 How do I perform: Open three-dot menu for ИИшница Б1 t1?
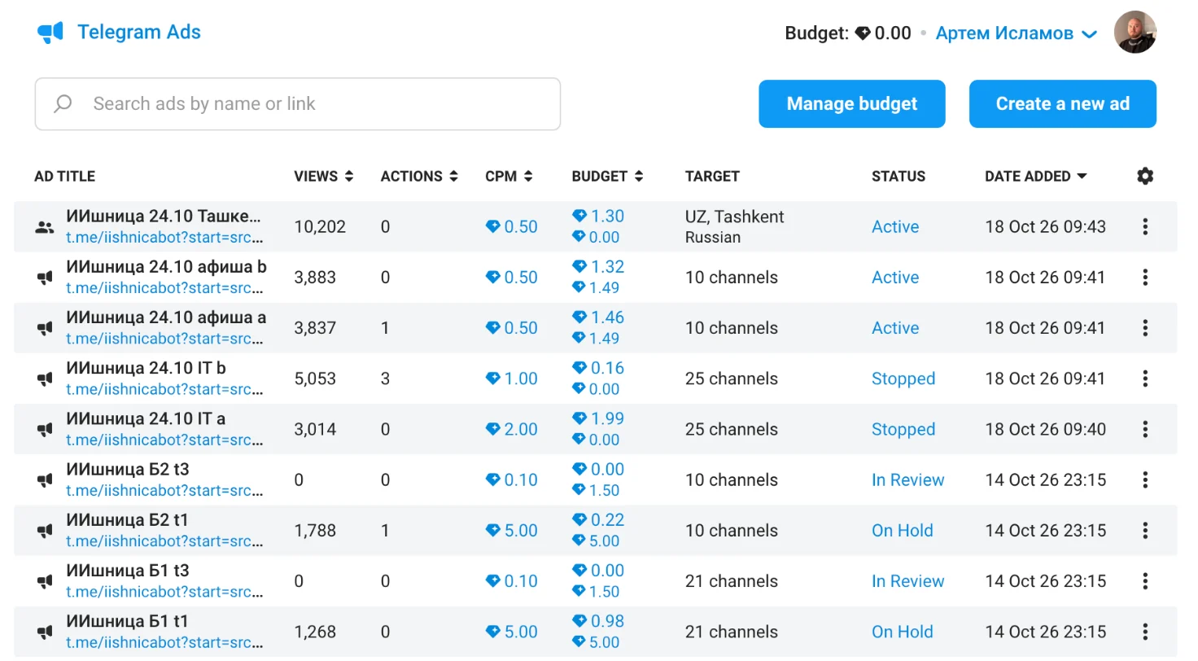click(1145, 632)
